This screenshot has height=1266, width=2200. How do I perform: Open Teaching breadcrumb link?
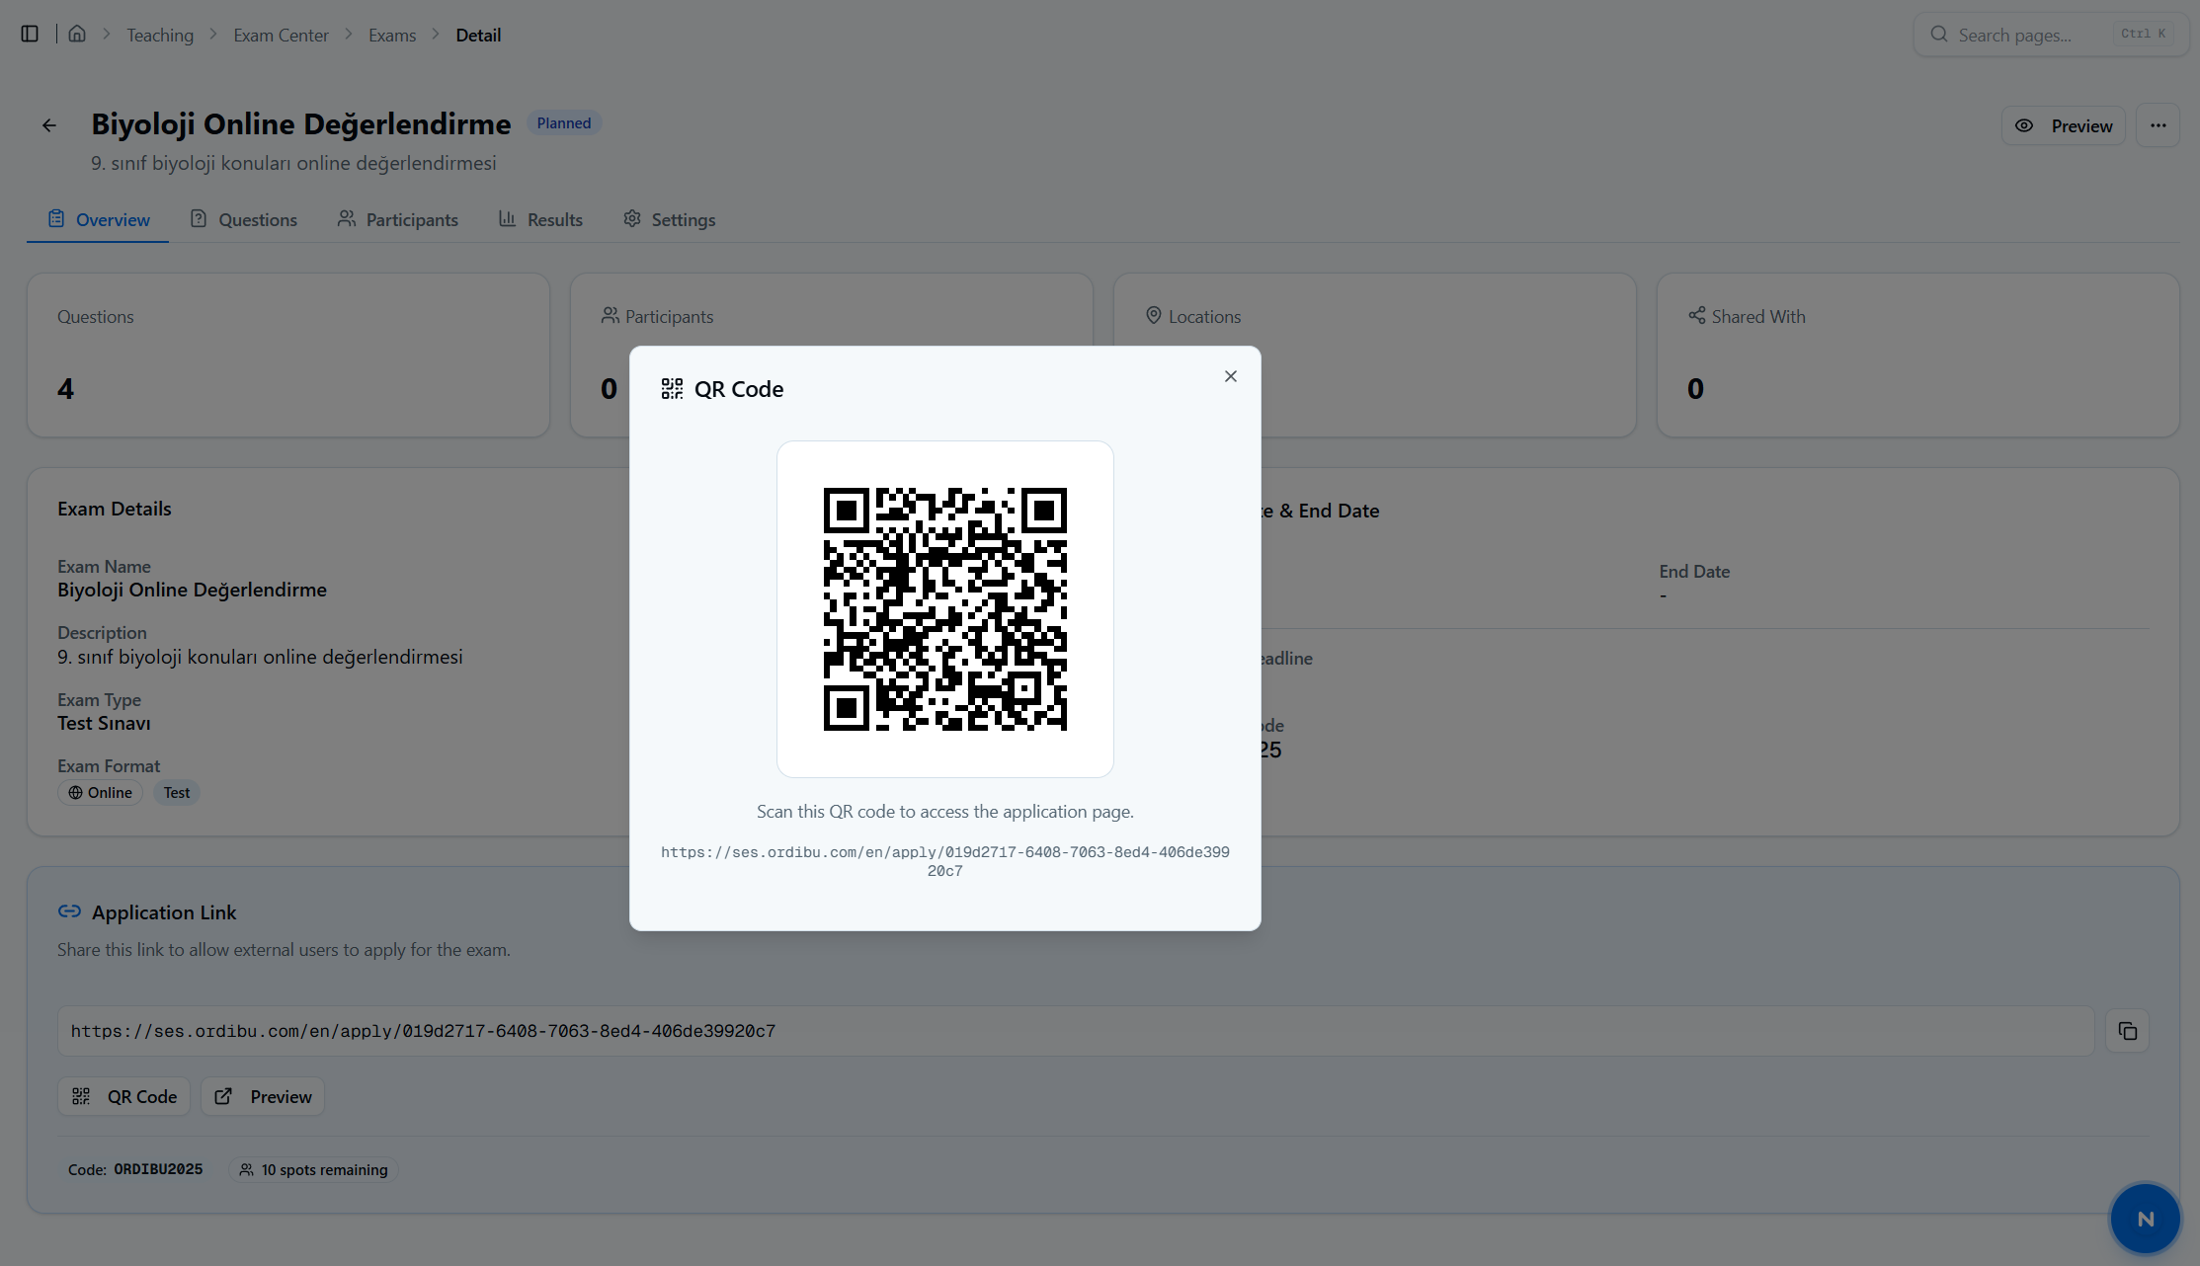tap(160, 36)
